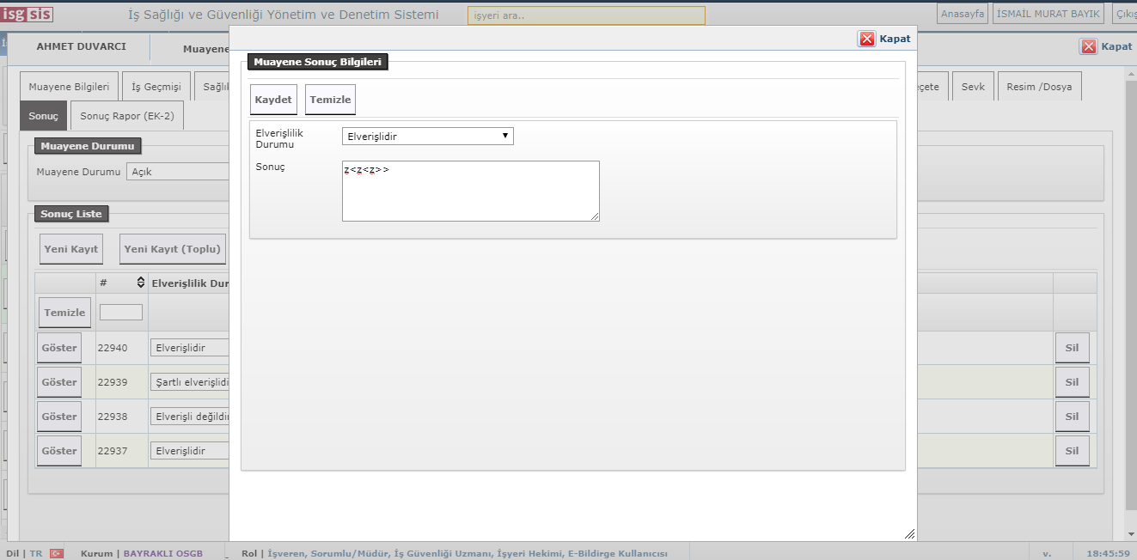Click the background Kapat button at right
Screen dimensions: 1137x560
click(1106, 47)
